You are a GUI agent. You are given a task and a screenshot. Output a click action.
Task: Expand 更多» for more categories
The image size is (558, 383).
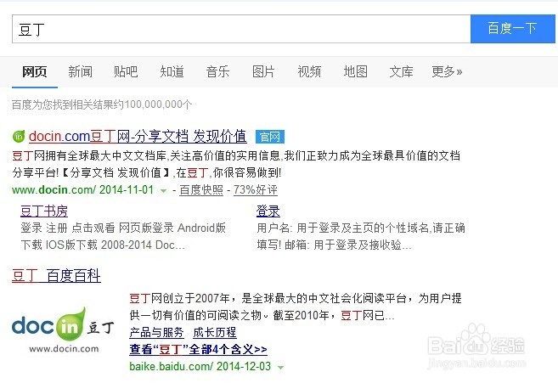(447, 72)
